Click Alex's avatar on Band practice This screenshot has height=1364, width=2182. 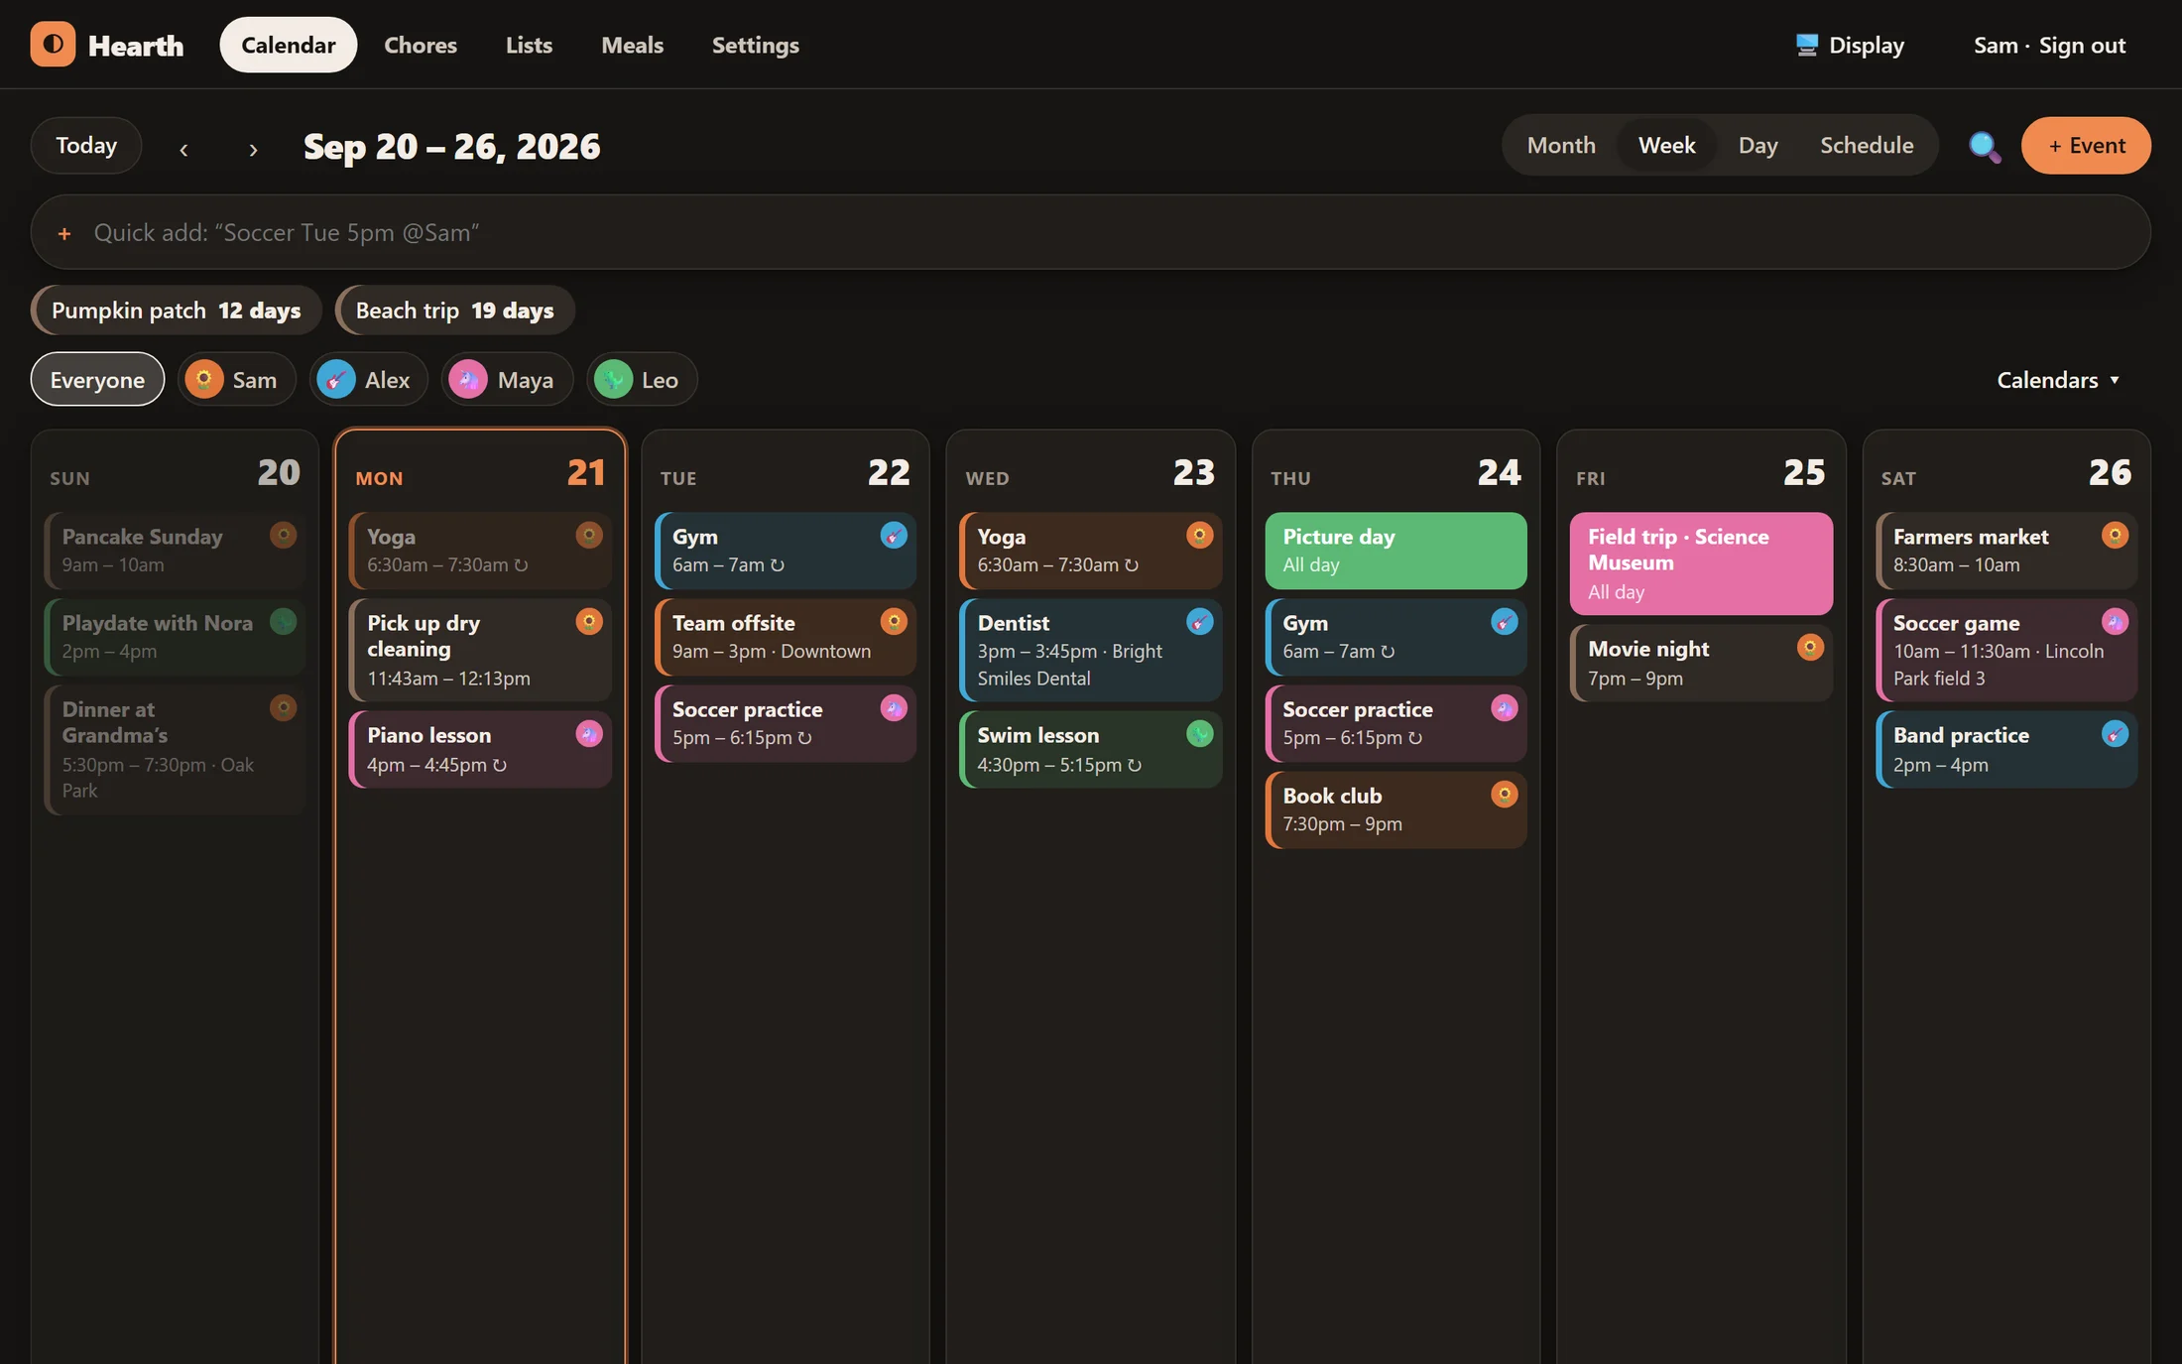(2115, 734)
